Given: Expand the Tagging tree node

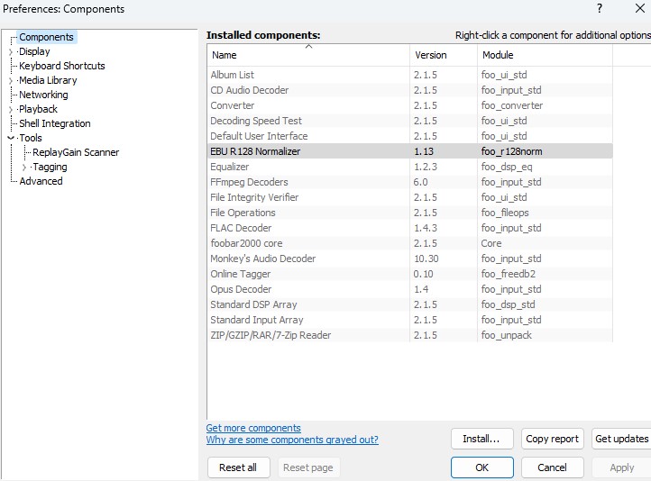Looking at the screenshot, I should (x=24, y=168).
